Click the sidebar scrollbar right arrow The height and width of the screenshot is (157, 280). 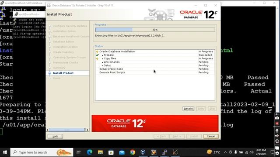tap(87, 130)
